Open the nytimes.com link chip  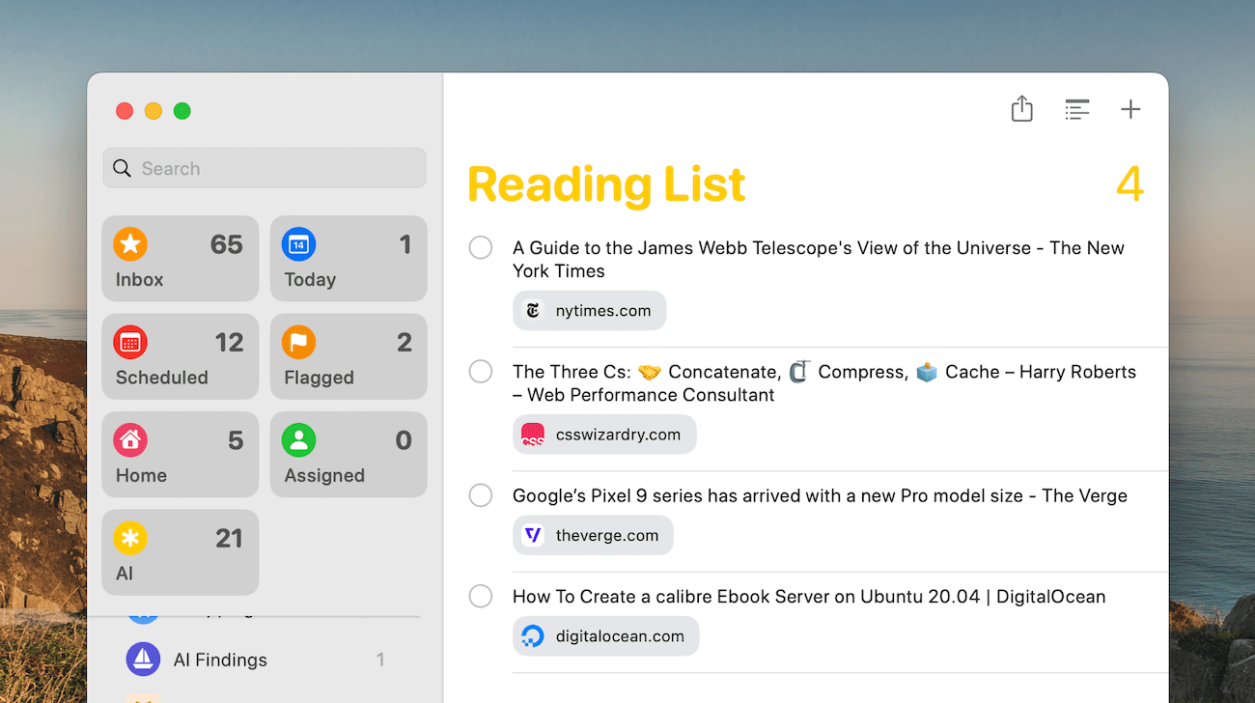point(590,311)
